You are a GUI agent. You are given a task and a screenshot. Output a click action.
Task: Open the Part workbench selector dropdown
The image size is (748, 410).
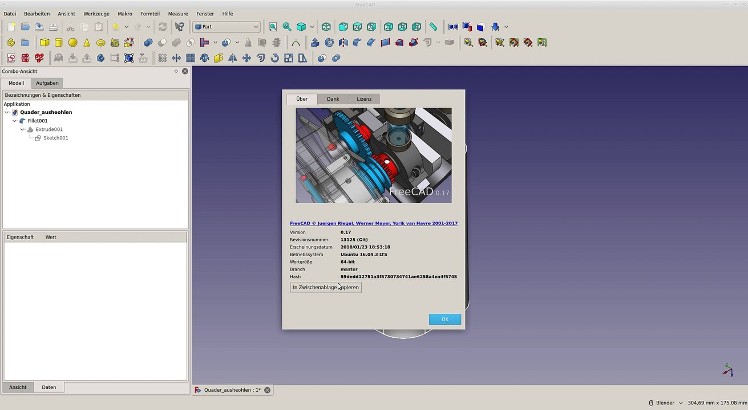coord(227,27)
